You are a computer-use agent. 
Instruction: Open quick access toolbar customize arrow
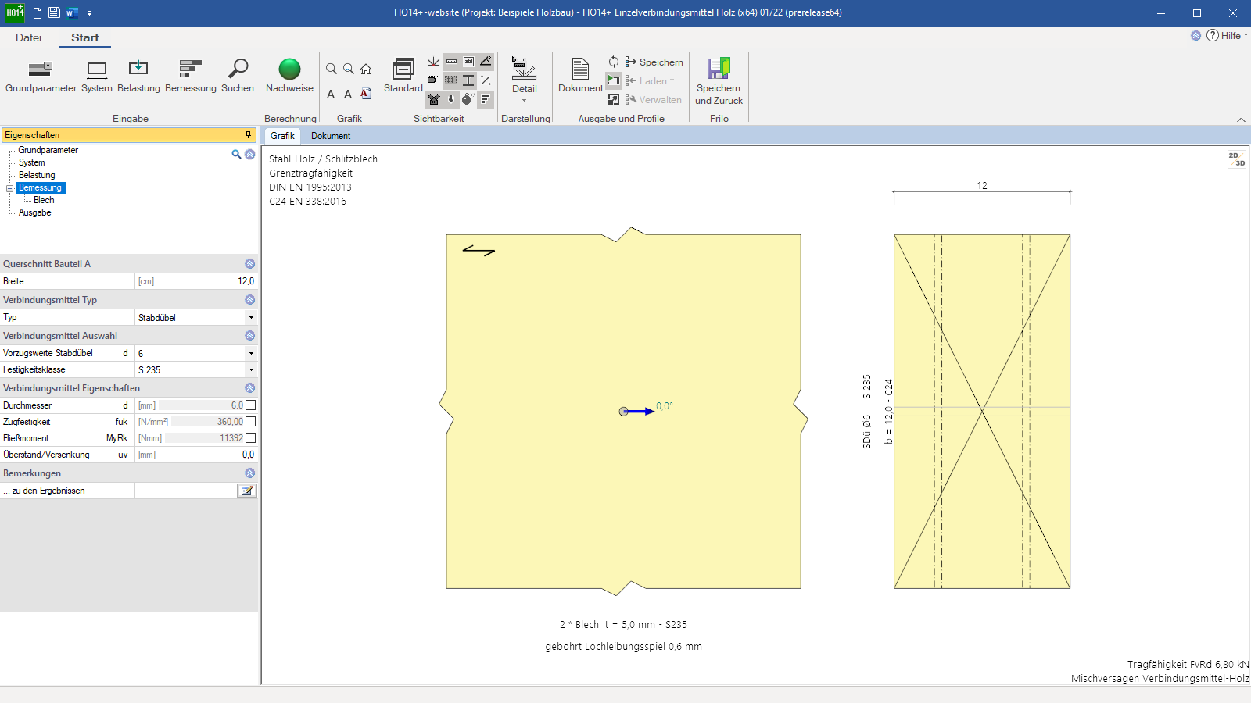pos(90,13)
